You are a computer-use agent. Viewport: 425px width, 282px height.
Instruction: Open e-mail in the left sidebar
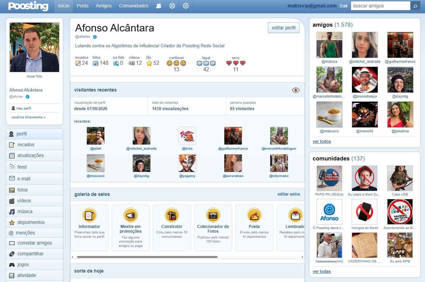tap(34, 178)
